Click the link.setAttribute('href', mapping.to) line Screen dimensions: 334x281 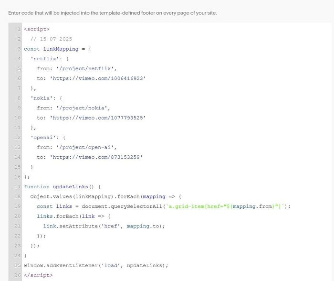point(104,226)
